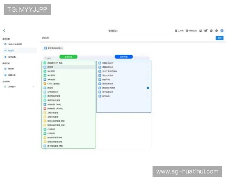The height and width of the screenshot is (181, 226).
Task: Click the 添加字段示例 form row text
Action: coord(108,75)
